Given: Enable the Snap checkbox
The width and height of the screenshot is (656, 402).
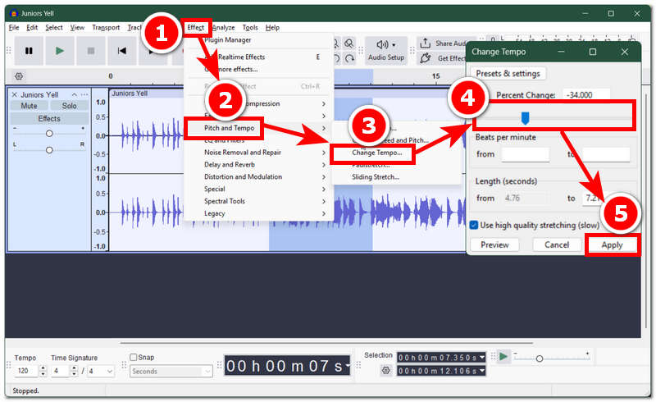Looking at the screenshot, I should coord(134,357).
